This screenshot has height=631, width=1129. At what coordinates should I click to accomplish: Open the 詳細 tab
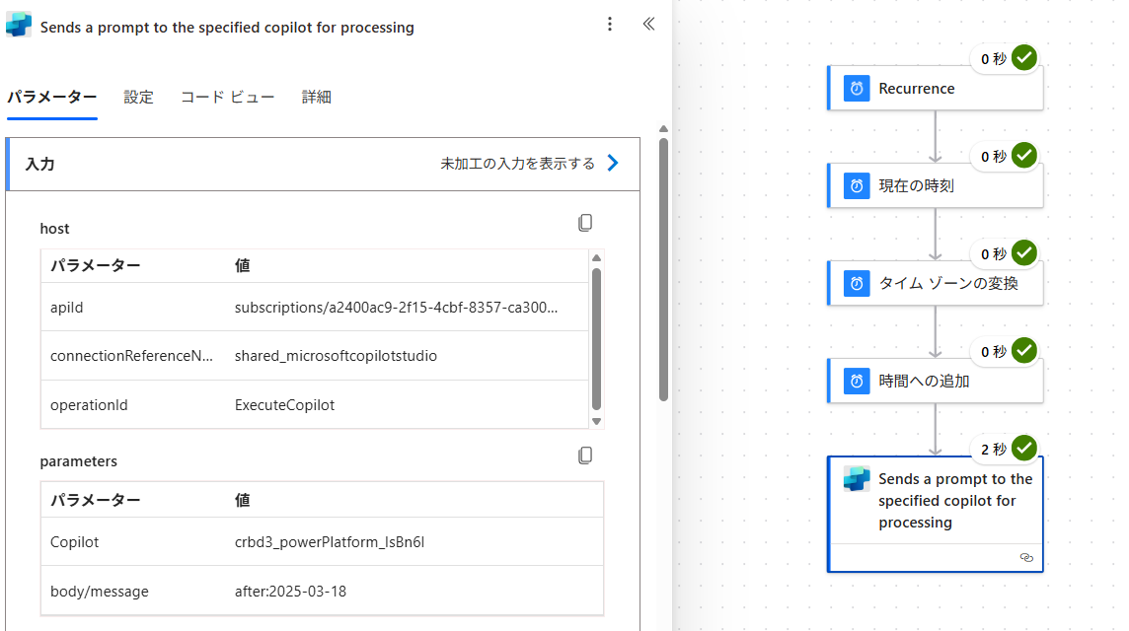click(x=316, y=98)
